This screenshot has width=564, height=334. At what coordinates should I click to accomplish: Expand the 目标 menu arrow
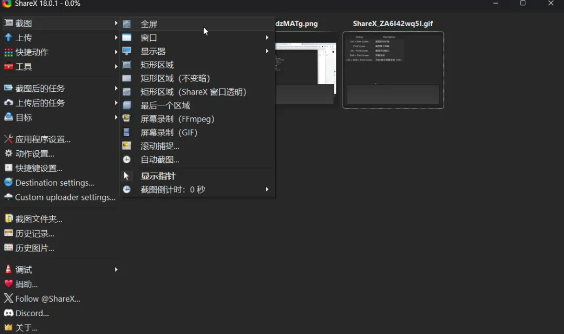116,117
